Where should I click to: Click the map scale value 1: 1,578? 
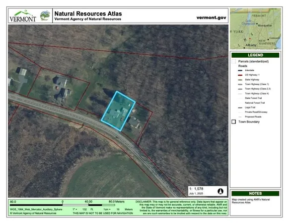196,189
